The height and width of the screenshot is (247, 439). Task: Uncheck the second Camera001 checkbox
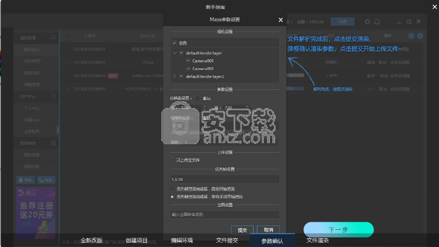[x=188, y=68]
